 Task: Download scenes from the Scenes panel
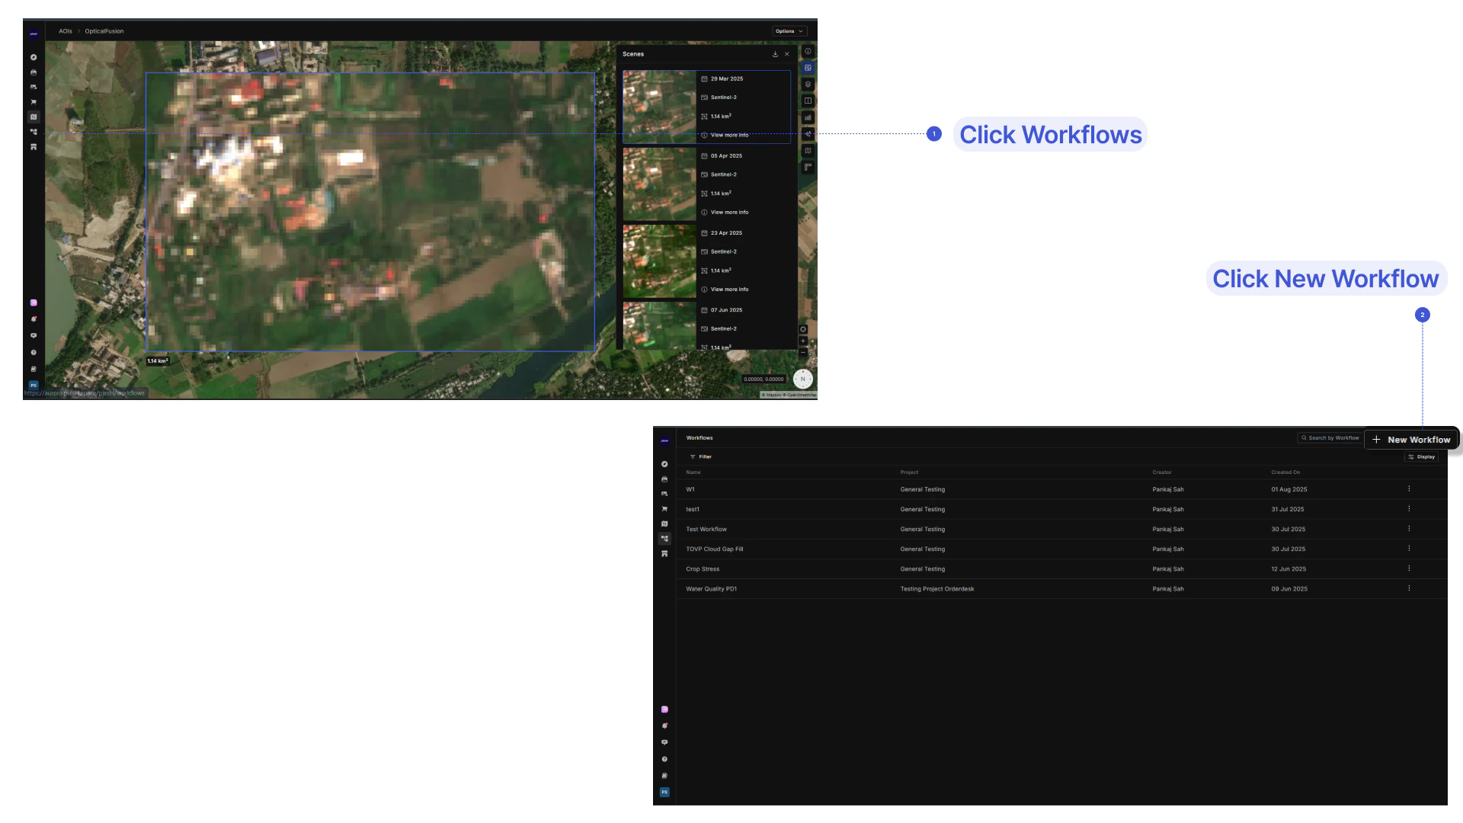pos(775,54)
